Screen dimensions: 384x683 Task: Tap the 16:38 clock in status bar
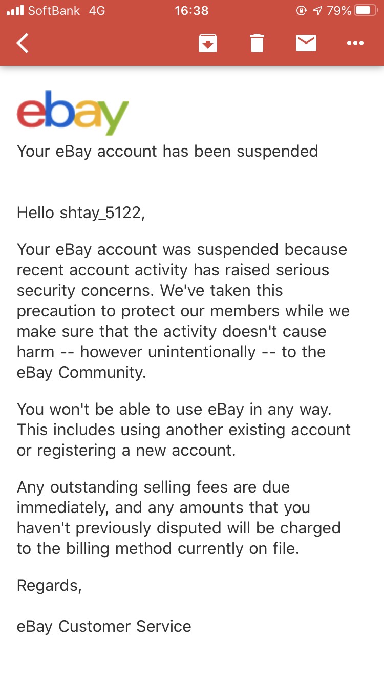coord(191,10)
